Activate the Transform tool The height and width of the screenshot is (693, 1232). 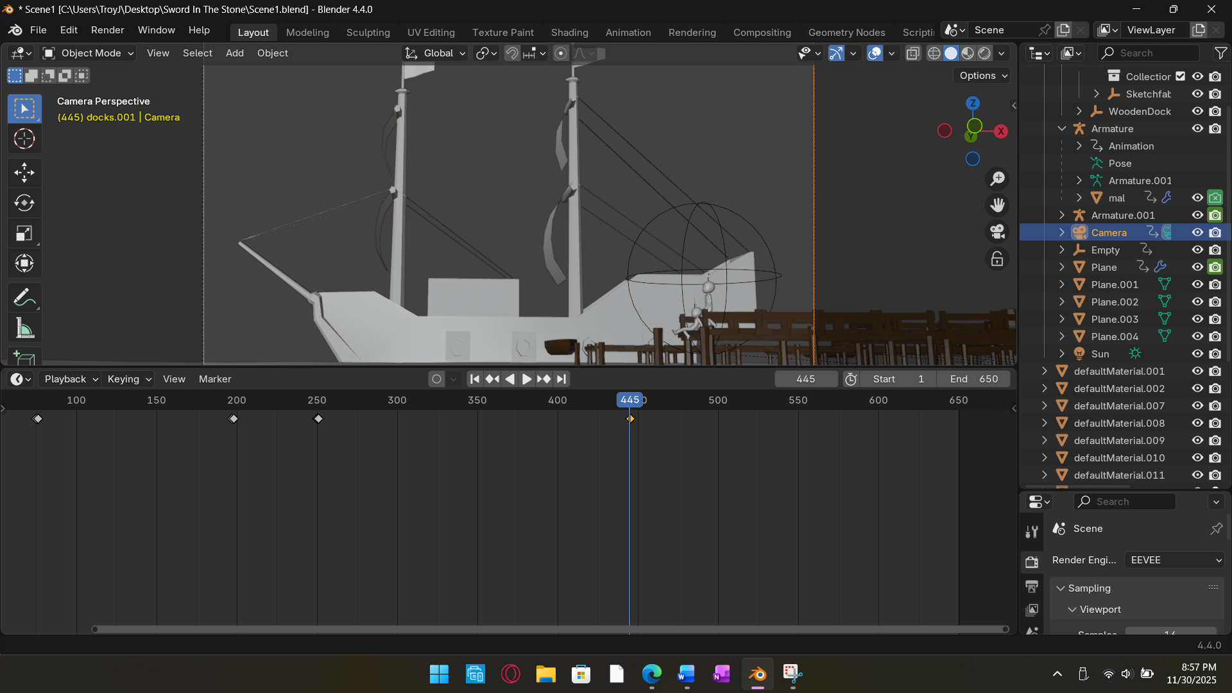coord(24,264)
